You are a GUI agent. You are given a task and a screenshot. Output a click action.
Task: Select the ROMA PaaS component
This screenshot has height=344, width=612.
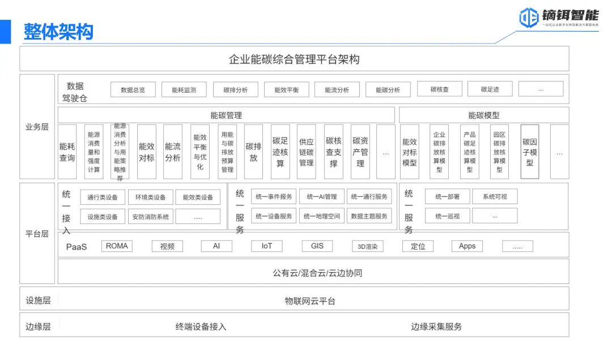coord(117,246)
